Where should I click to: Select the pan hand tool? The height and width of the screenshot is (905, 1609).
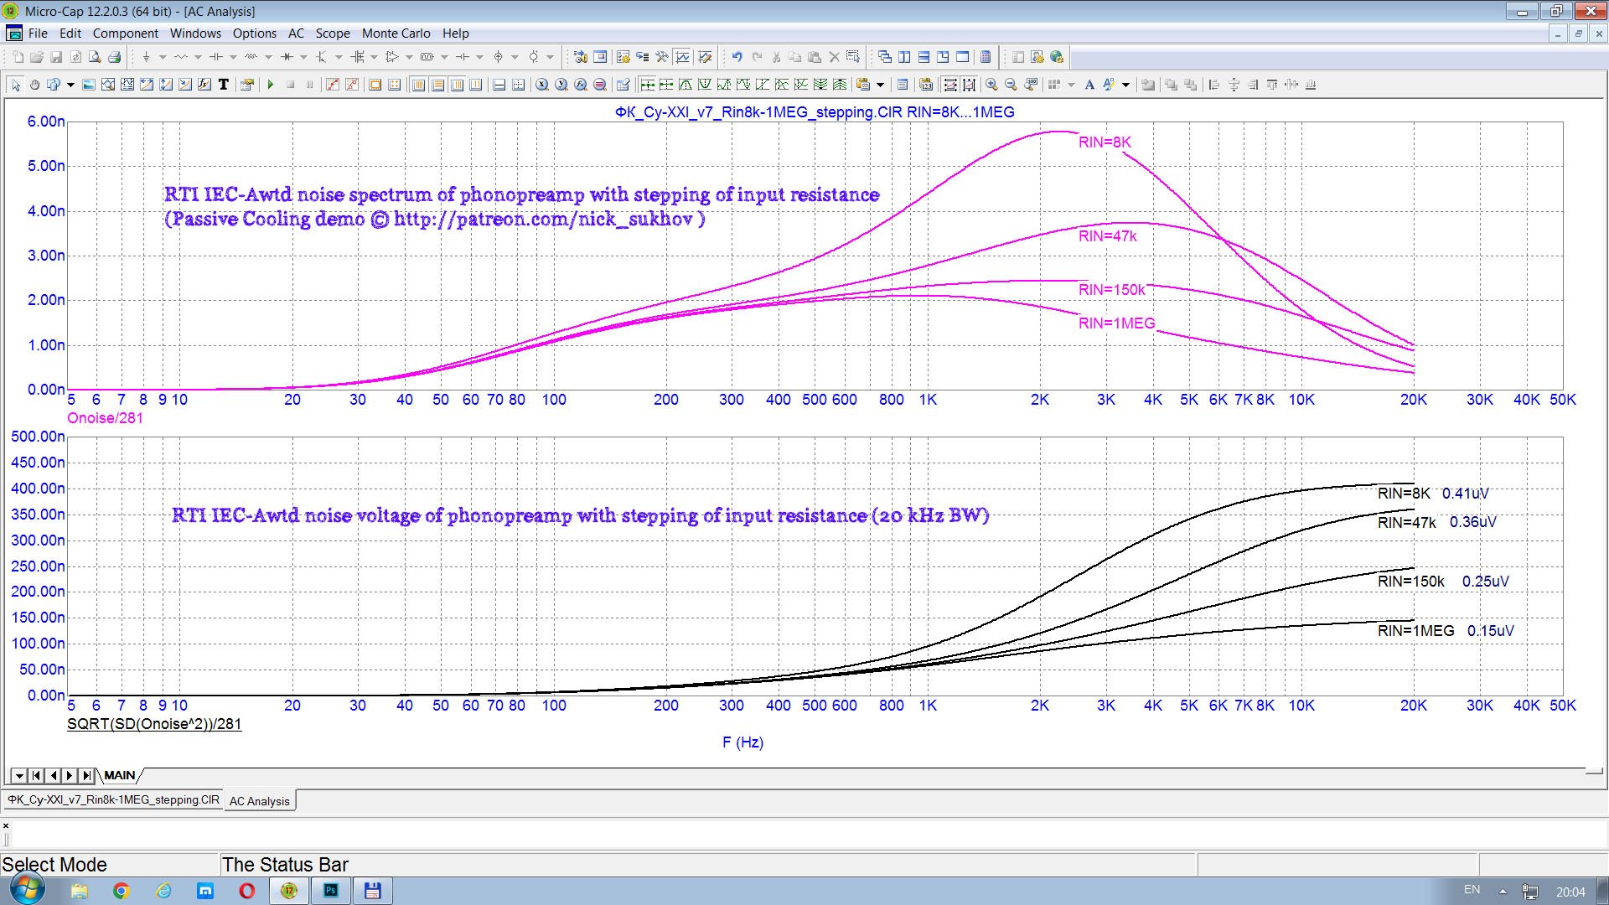[34, 85]
